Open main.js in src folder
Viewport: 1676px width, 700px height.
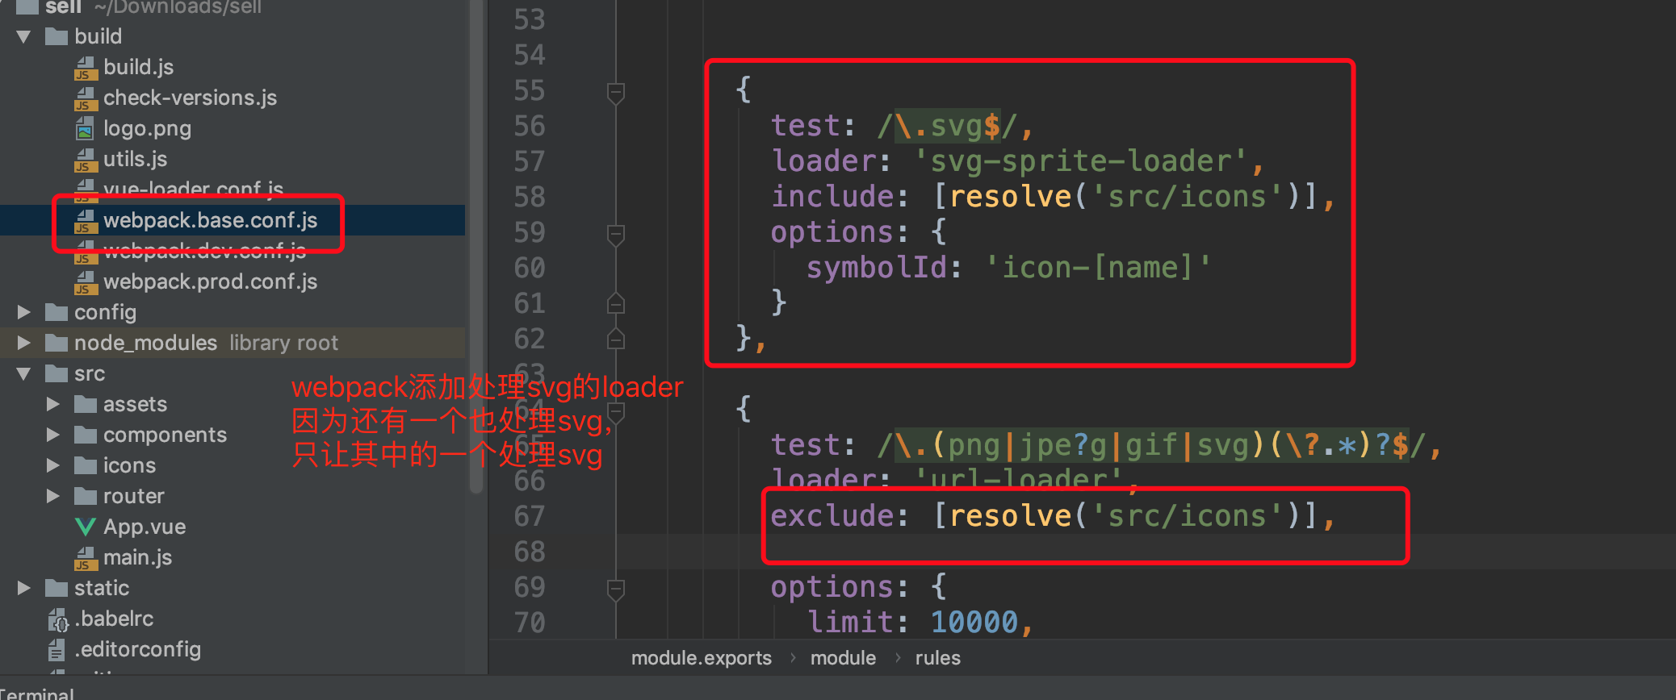tap(137, 557)
